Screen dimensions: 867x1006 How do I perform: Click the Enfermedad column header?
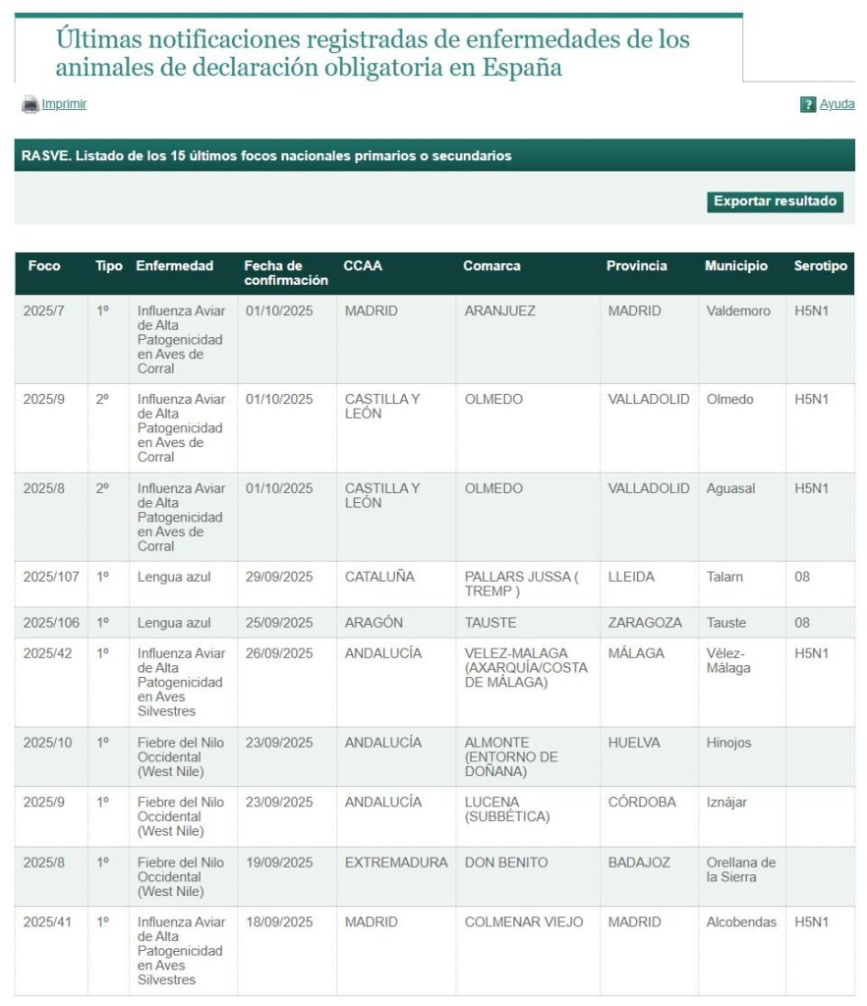click(175, 266)
